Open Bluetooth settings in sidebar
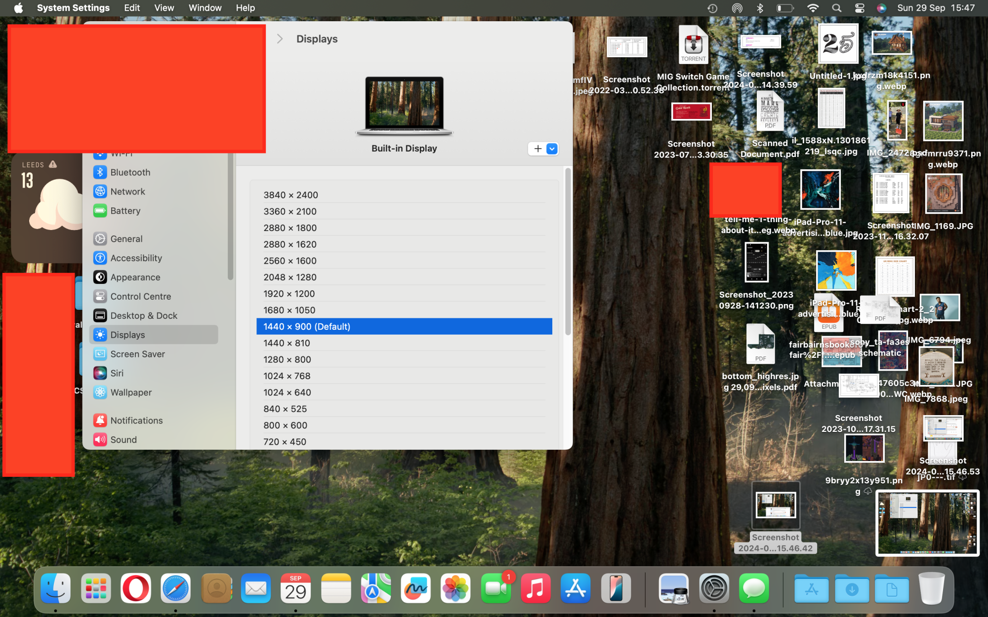The height and width of the screenshot is (617, 988). click(x=130, y=172)
